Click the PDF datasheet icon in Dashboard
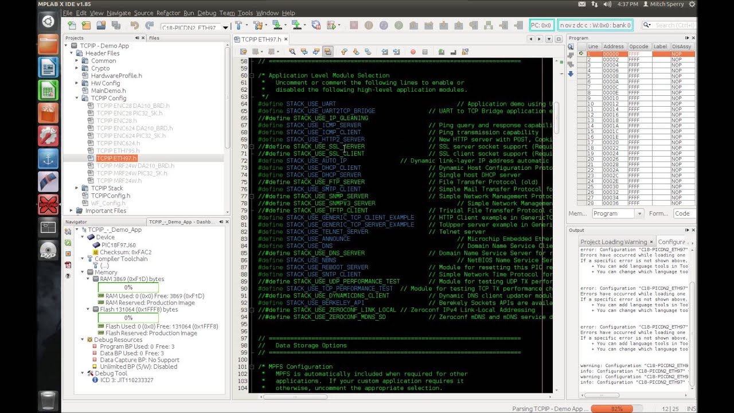The width and height of the screenshot is (734, 413). tap(68, 265)
